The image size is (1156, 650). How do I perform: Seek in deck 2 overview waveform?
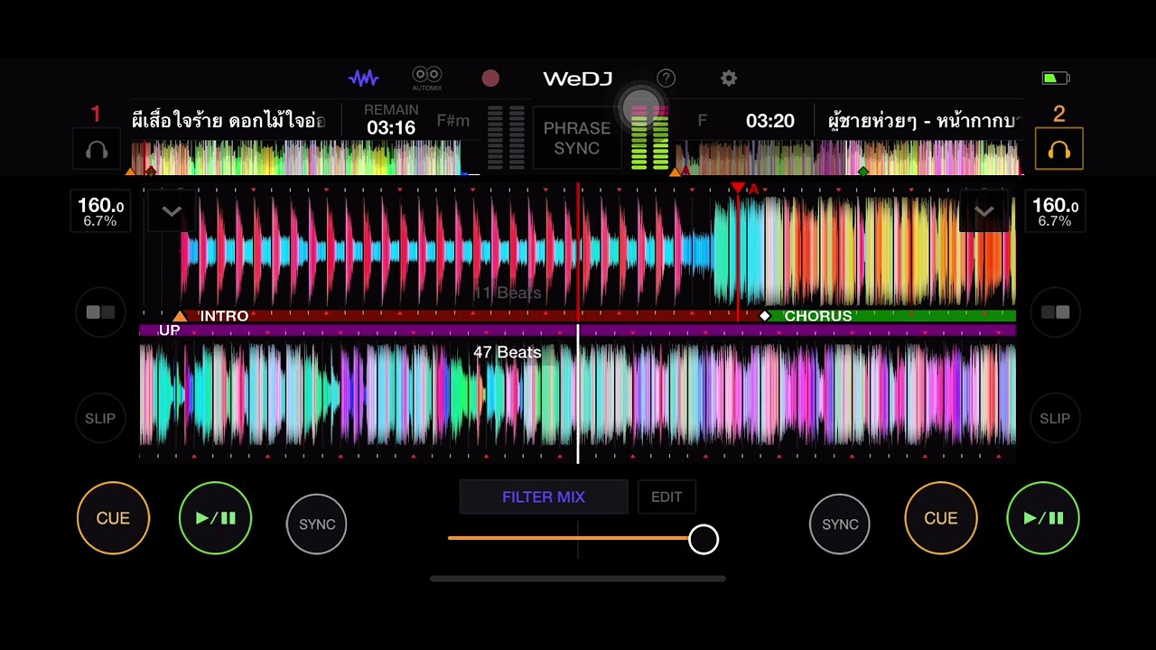coord(847,158)
